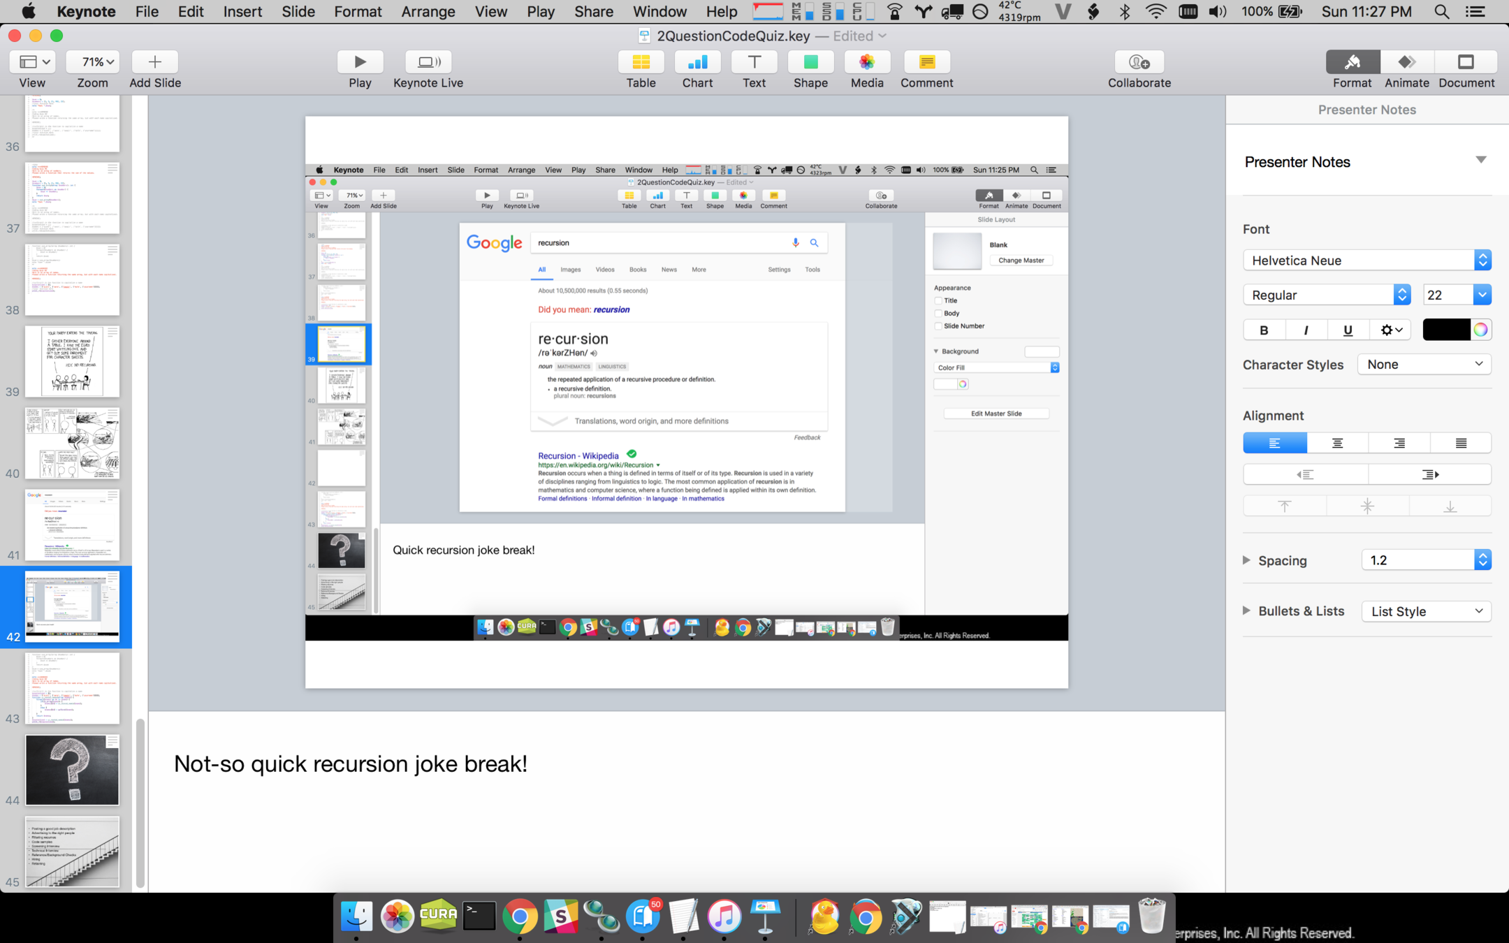Toggle Italic text formatting
Image resolution: width=1509 pixels, height=943 pixels.
(1306, 330)
